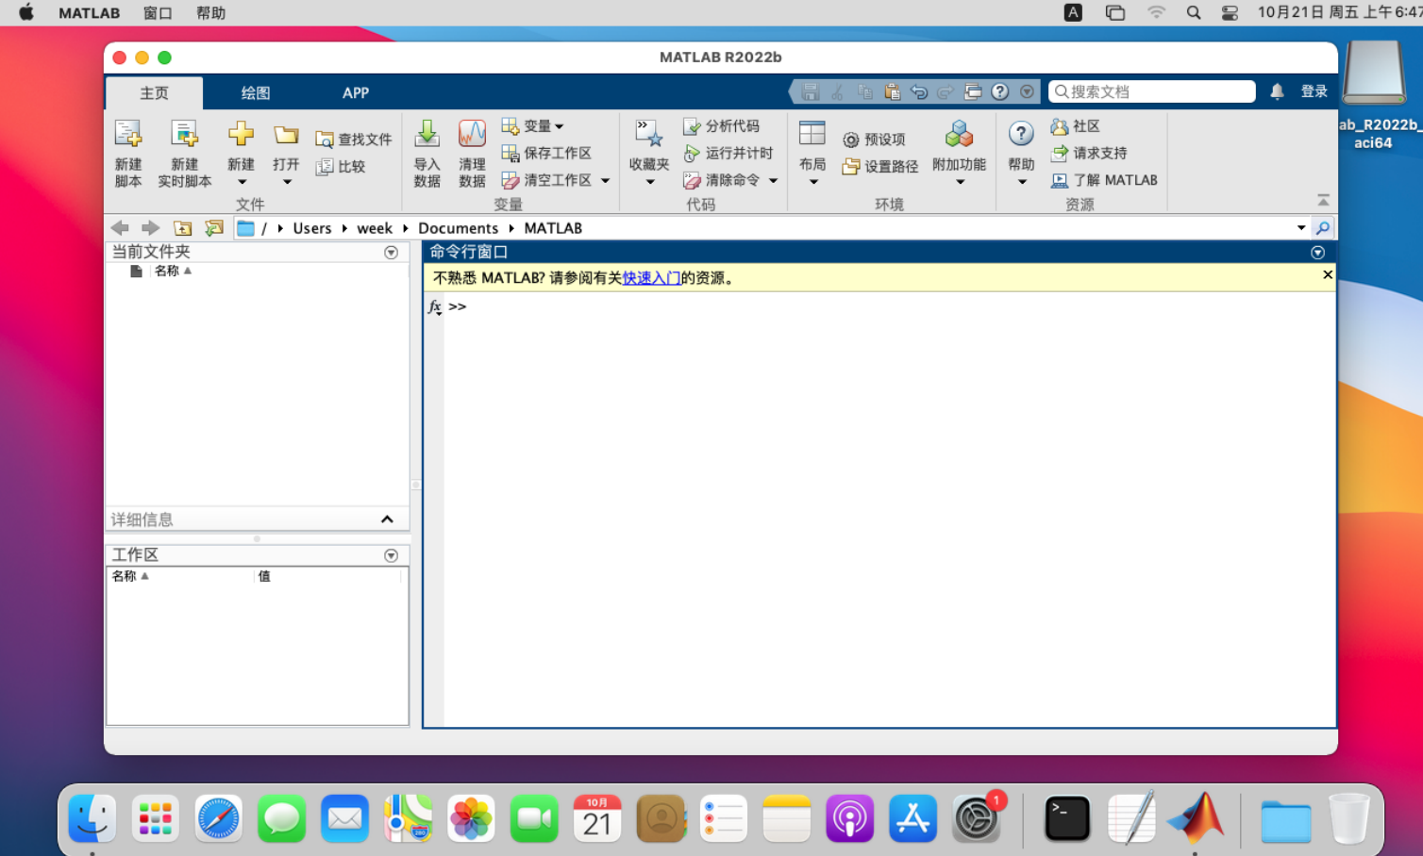Screen dimensions: 1423x856
Task: Switch to the Plots (绘图) tab
Action: 255,92
